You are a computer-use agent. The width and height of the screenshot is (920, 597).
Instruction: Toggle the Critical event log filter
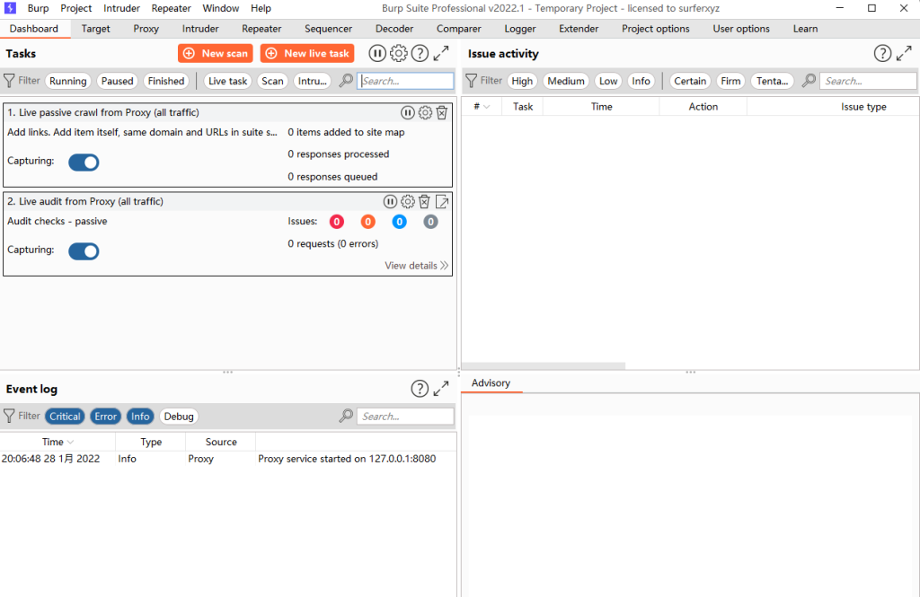click(65, 417)
